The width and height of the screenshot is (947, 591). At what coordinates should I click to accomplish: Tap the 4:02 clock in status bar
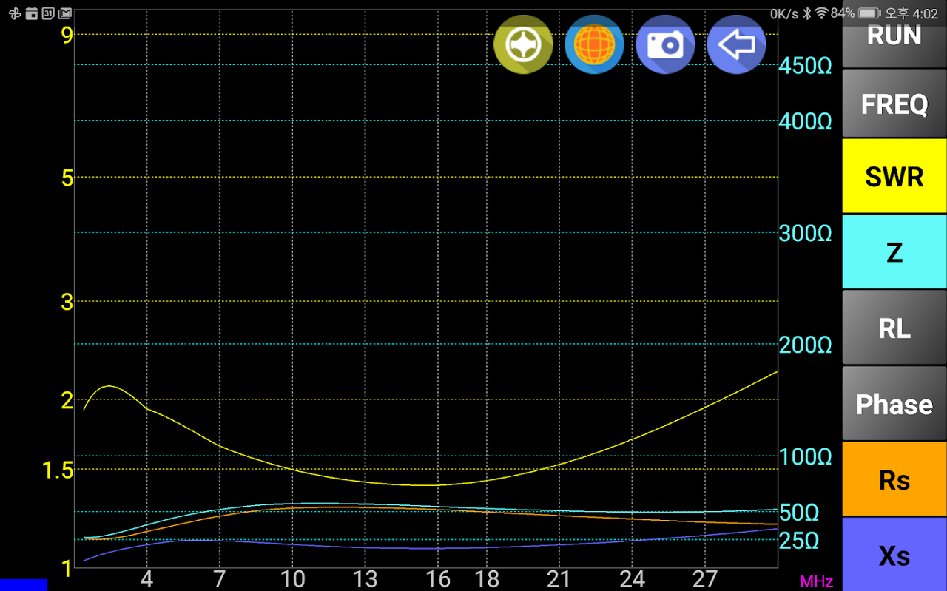[x=926, y=13]
